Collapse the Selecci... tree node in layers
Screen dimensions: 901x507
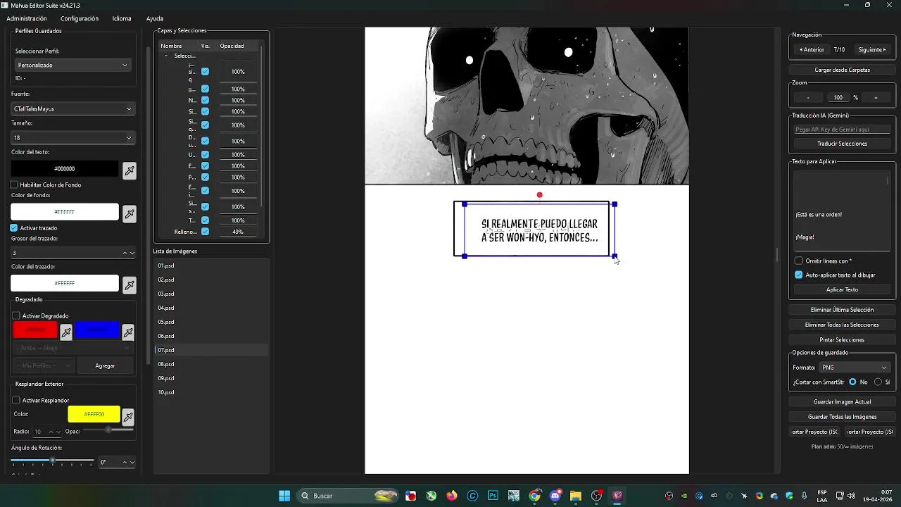[166, 56]
